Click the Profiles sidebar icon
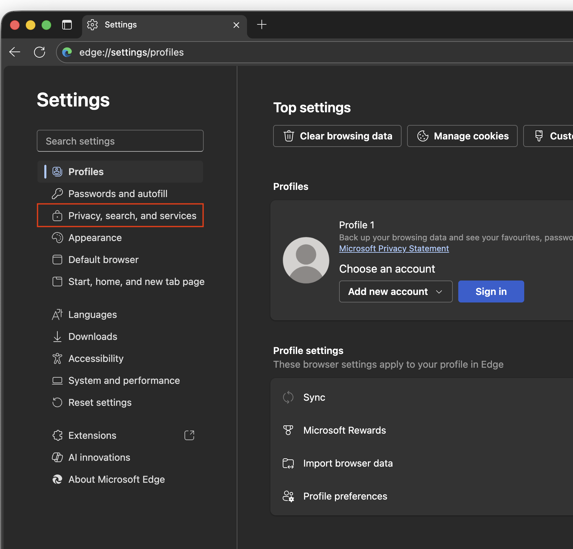The height and width of the screenshot is (549, 573). 57,172
